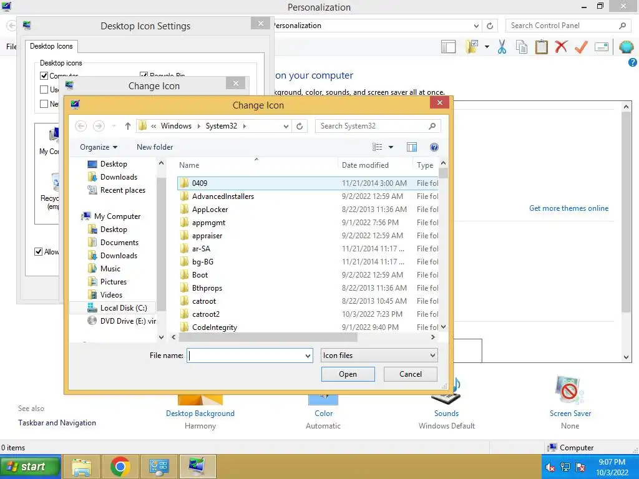Click into the File name input field
The image size is (639, 479).
pos(245,356)
